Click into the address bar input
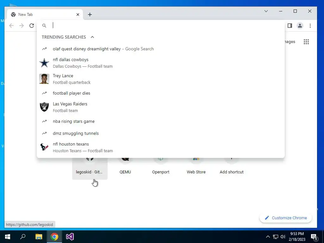Viewport: 324px width, 243px height. point(167,26)
